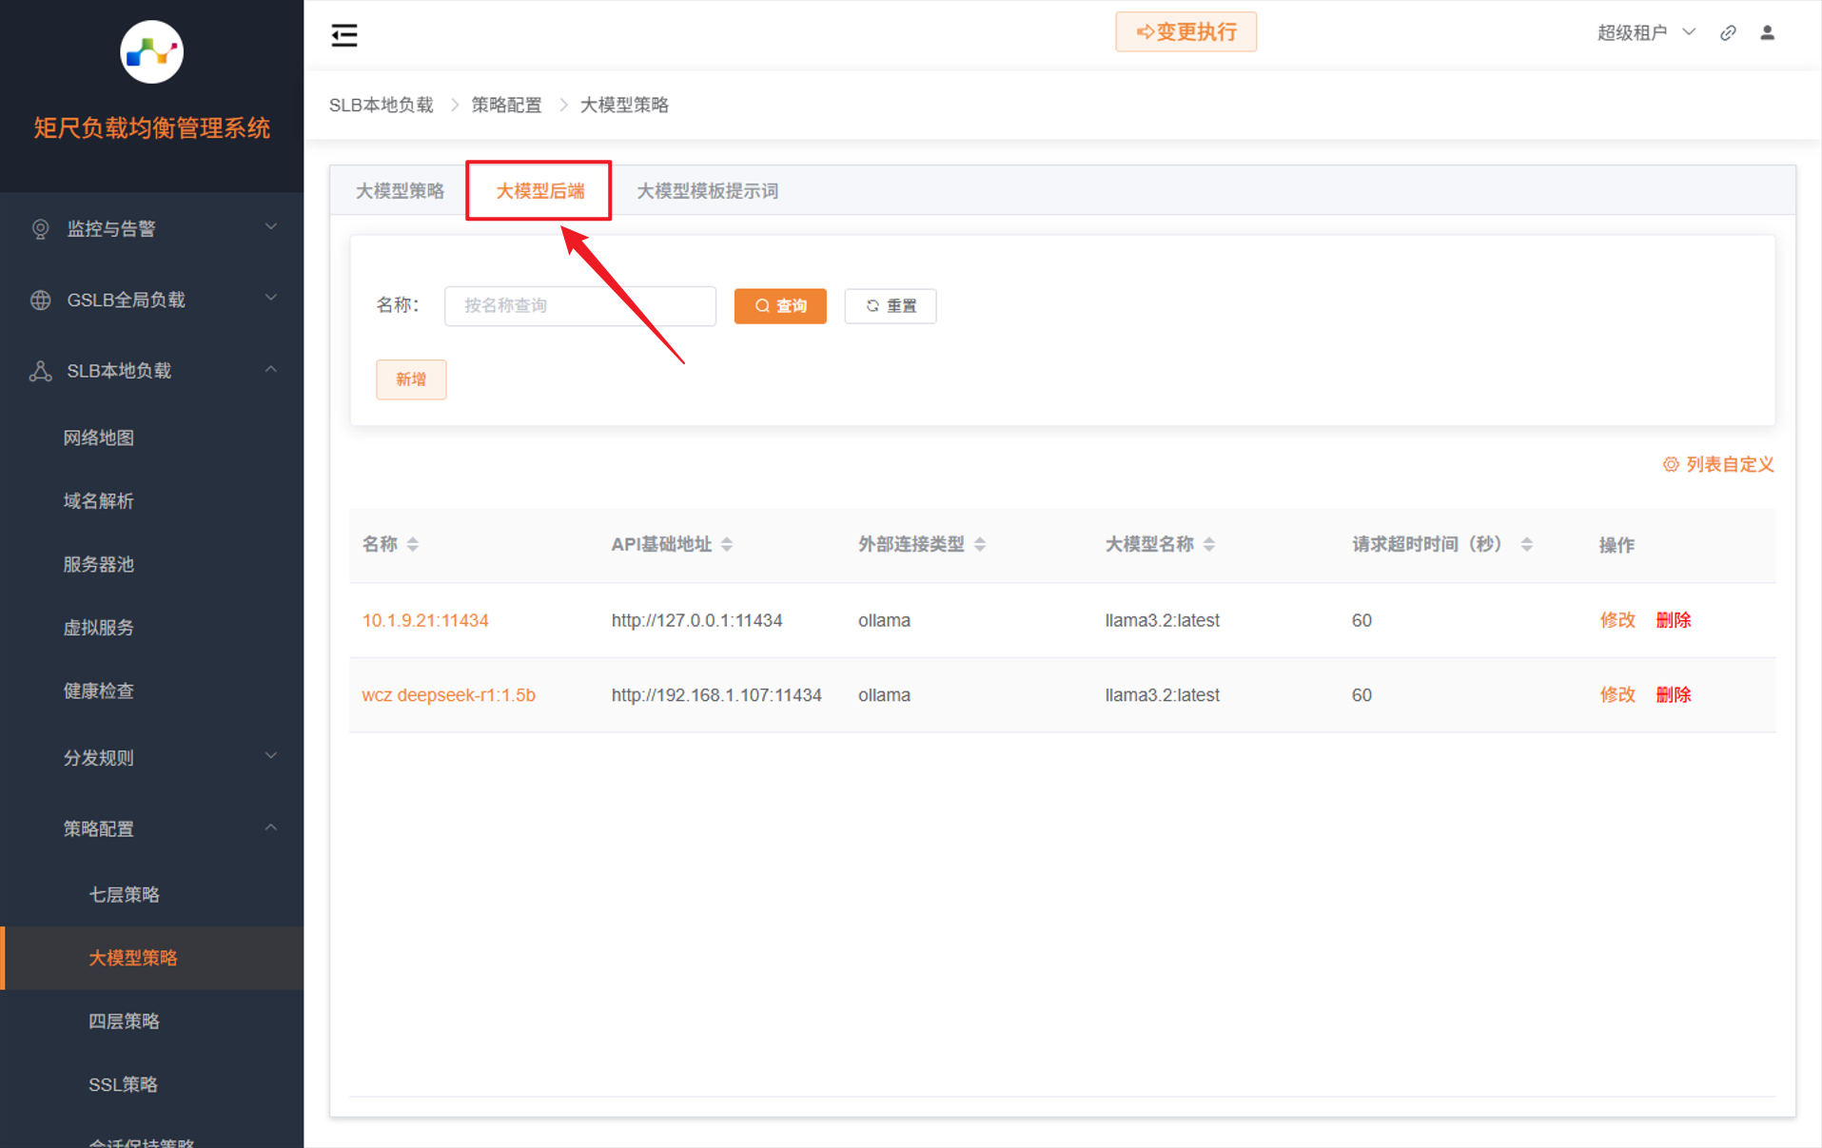The width and height of the screenshot is (1822, 1148).
Task: Sort by 外部连接类型 column sort arrows
Action: pyautogui.click(x=980, y=544)
